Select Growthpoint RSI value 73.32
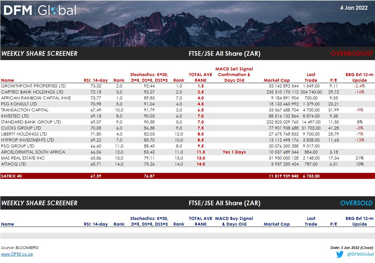The image size is (375, 263). point(96,86)
